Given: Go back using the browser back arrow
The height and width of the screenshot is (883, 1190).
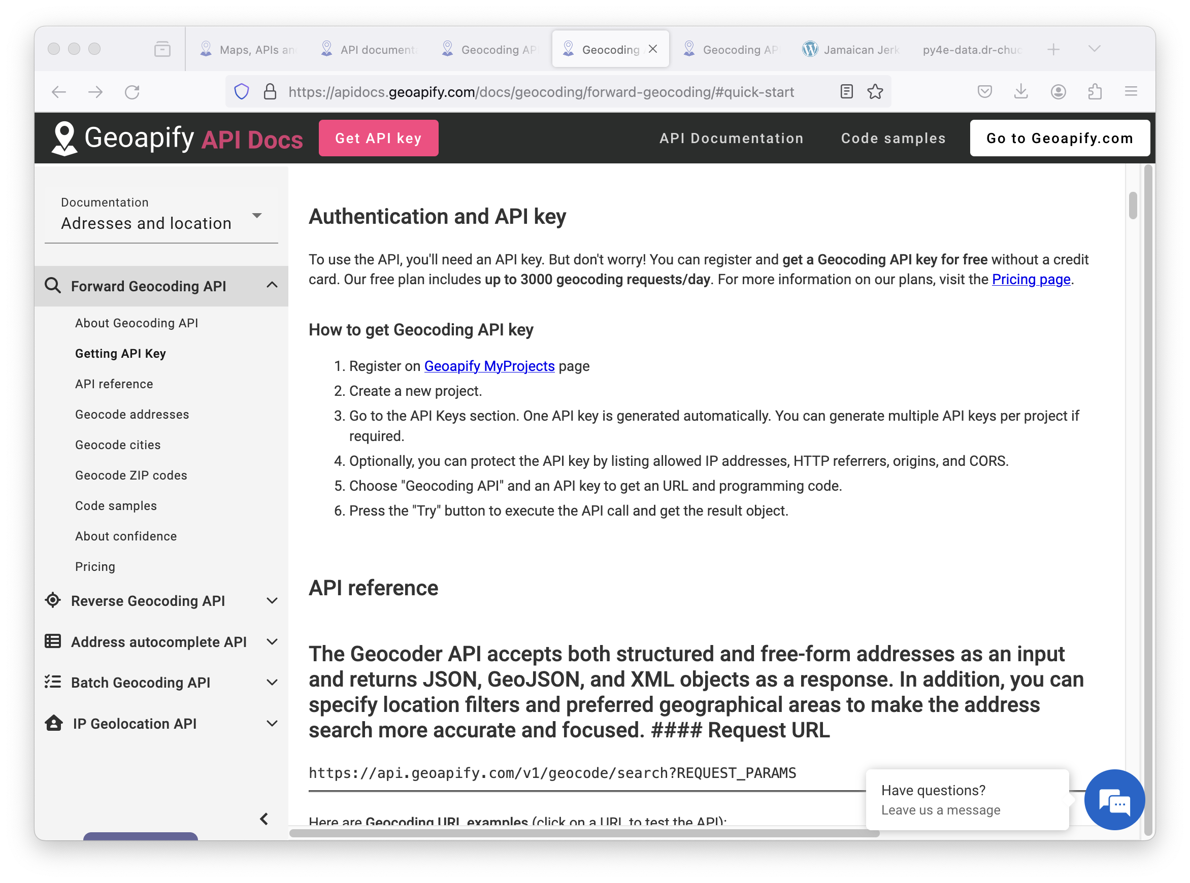Looking at the screenshot, I should point(59,92).
